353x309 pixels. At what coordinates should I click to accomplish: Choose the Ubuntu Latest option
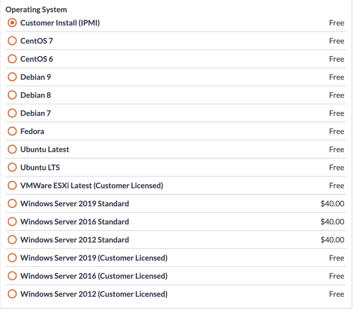(x=12, y=150)
